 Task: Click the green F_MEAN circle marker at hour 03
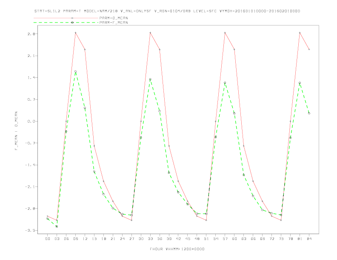click(57, 226)
